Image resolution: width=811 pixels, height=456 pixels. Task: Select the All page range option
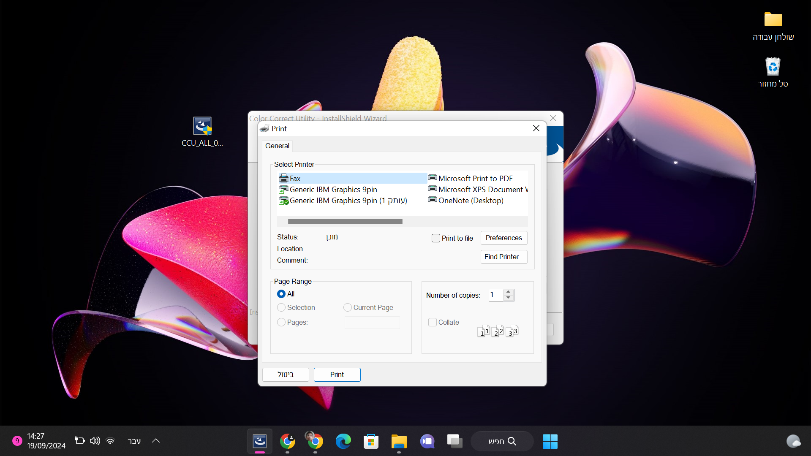[x=281, y=294]
